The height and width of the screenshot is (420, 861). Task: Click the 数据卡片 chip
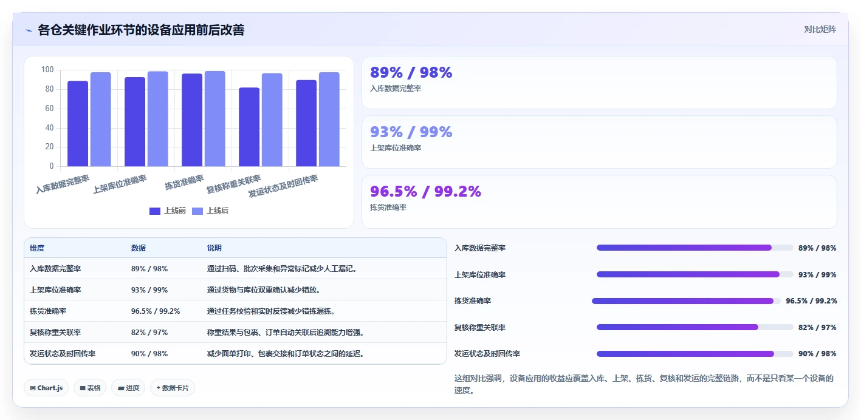pyautogui.click(x=173, y=388)
